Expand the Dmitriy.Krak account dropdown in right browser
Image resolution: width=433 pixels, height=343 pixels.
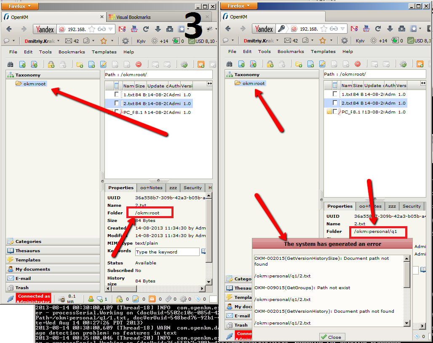pyautogui.click(x=277, y=41)
